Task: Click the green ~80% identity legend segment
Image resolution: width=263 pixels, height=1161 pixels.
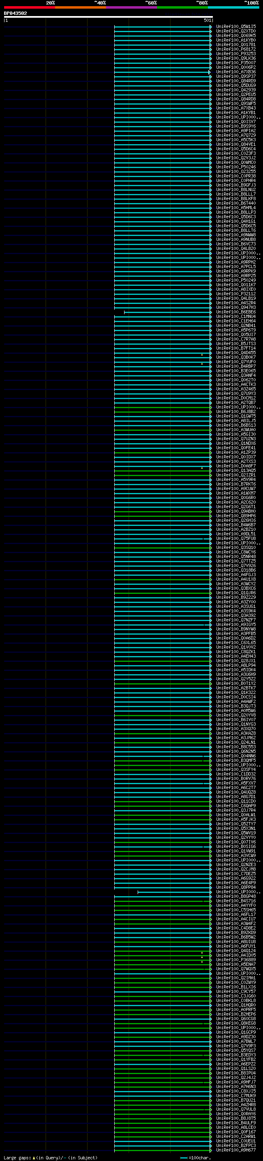Action: (x=182, y=7)
